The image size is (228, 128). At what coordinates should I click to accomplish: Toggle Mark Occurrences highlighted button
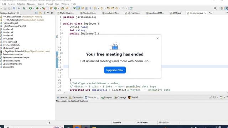[x=78, y=8]
